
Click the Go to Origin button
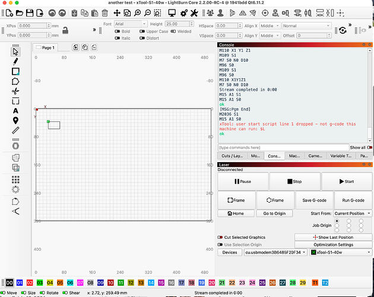point(274,213)
